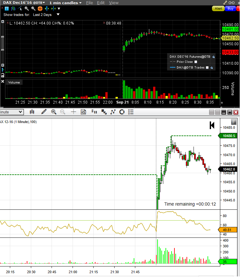
Task: Select the trendline drawing cursor tool
Action: (20, 9)
